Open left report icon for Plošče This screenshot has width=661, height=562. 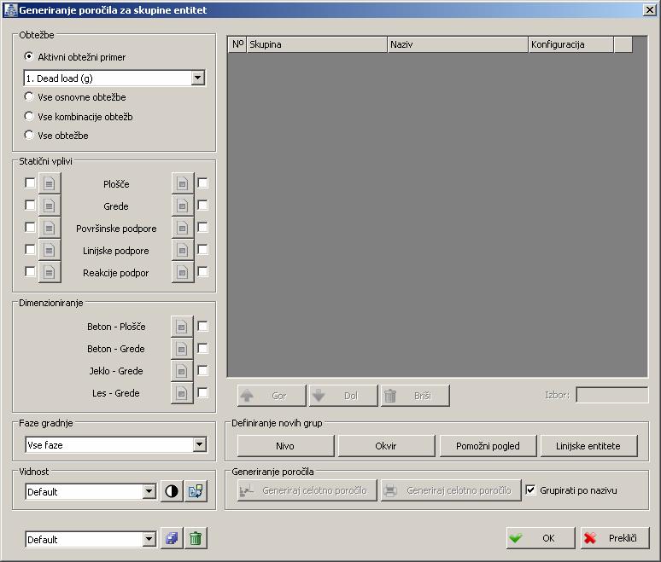pyautogui.click(x=50, y=183)
